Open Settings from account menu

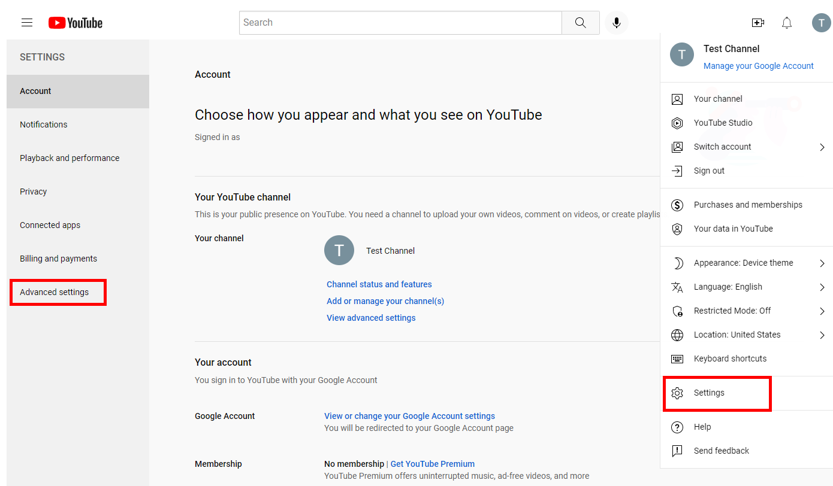point(747,393)
